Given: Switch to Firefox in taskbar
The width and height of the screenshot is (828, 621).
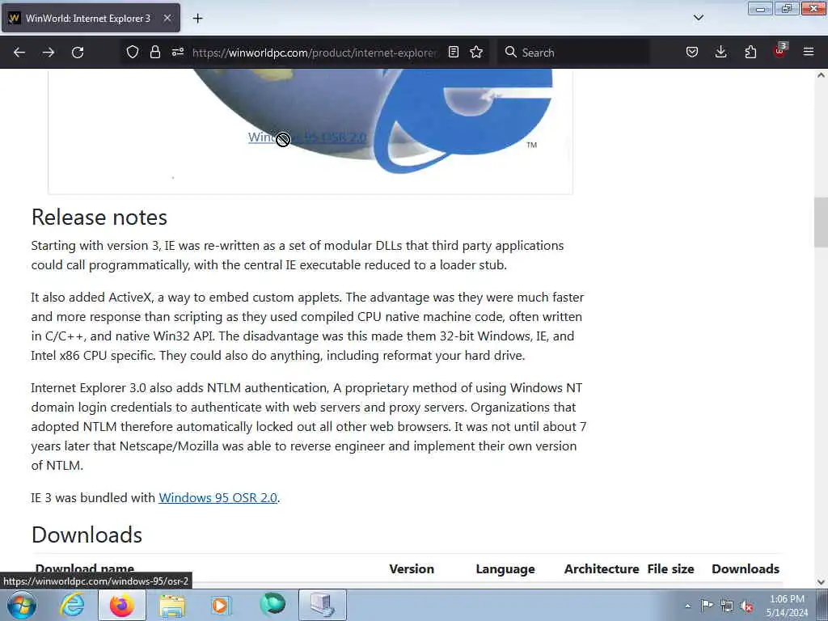Looking at the screenshot, I should (122, 605).
